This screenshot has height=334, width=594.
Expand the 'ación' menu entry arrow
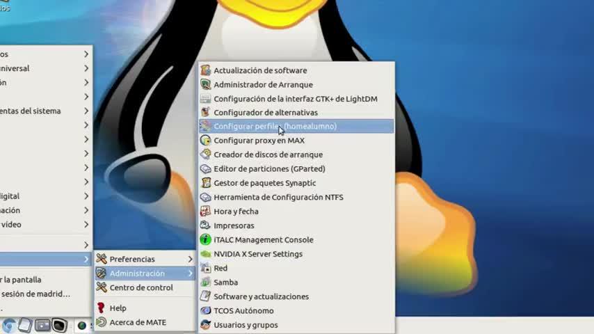(x=86, y=210)
